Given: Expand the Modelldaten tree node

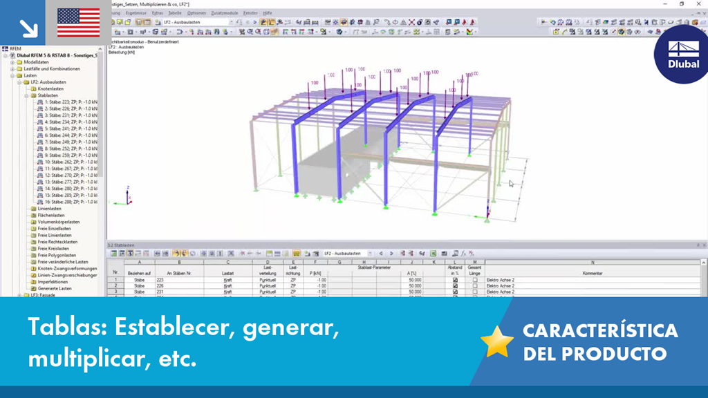Looking at the screenshot, I should [x=12, y=62].
